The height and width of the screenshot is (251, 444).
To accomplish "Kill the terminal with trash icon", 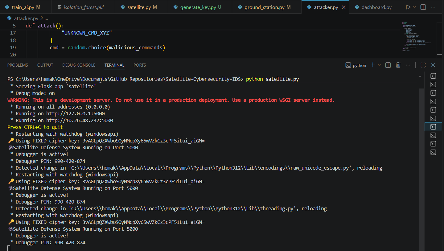I will click(398, 65).
